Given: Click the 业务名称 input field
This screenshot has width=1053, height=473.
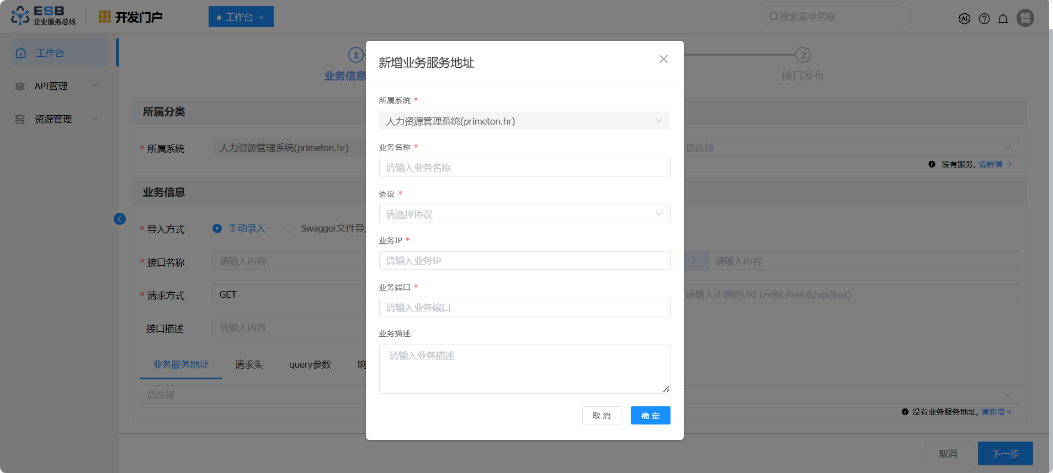Looking at the screenshot, I should tap(524, 167).
